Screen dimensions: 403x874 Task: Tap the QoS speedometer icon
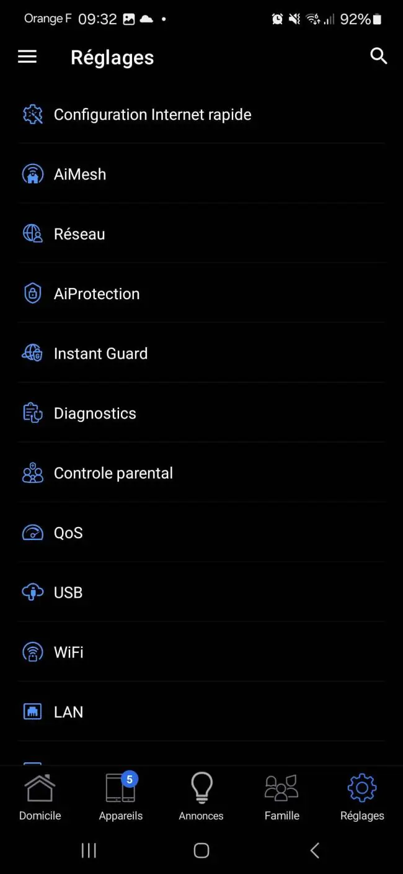point(32,533)
